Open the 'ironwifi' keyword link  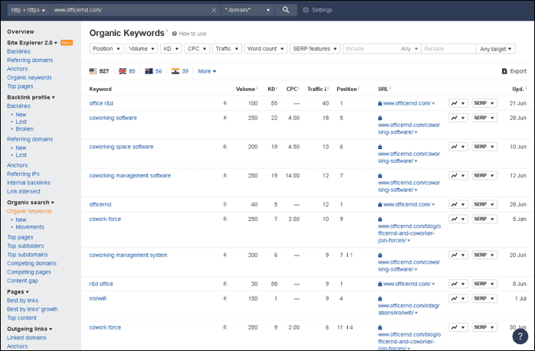(97, 298)
